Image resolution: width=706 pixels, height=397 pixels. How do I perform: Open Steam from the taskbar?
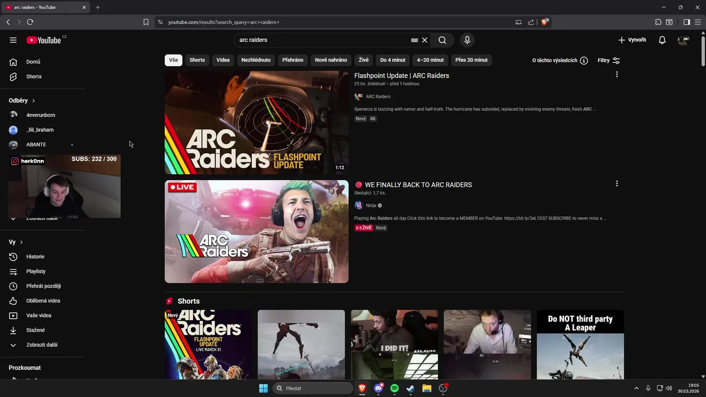(410, 388)
